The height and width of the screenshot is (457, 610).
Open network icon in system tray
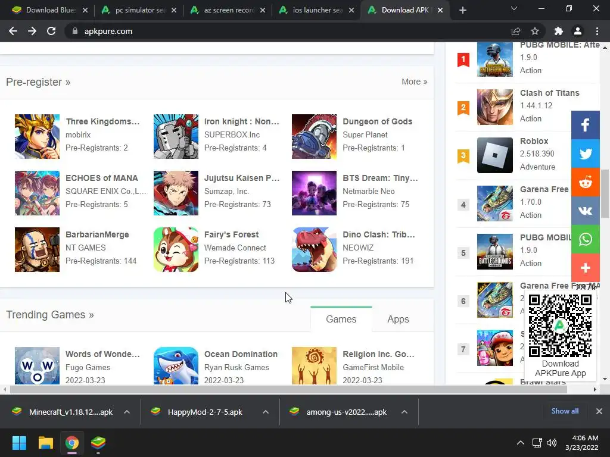537,443
